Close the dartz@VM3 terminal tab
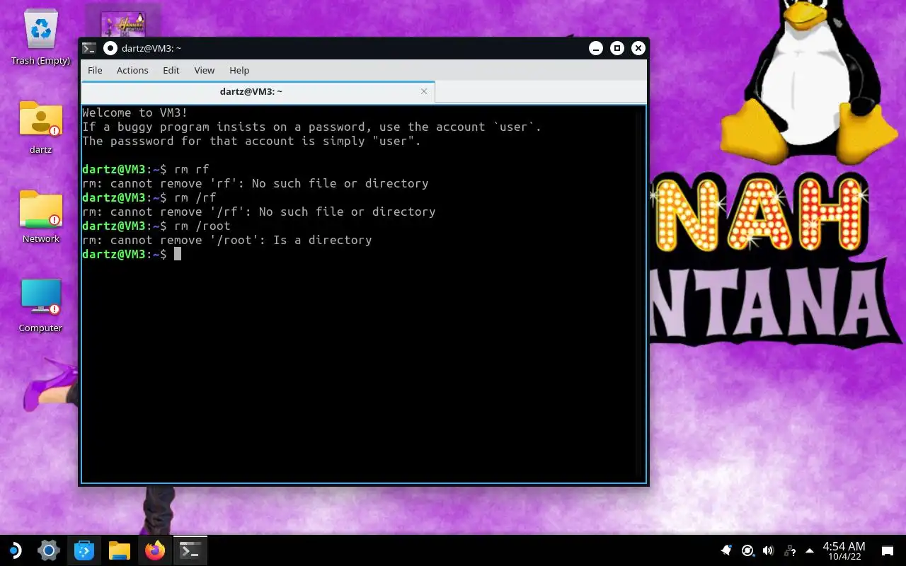The height and width of the screenshot is (566, 906). coord(424,91)
